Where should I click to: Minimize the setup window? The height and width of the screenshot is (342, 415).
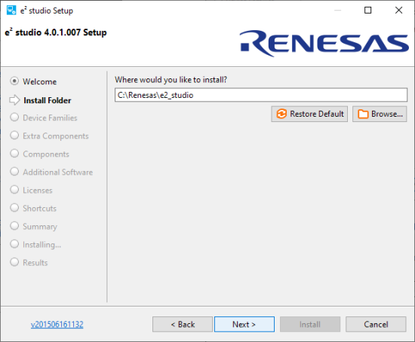[x=337, y=11]
